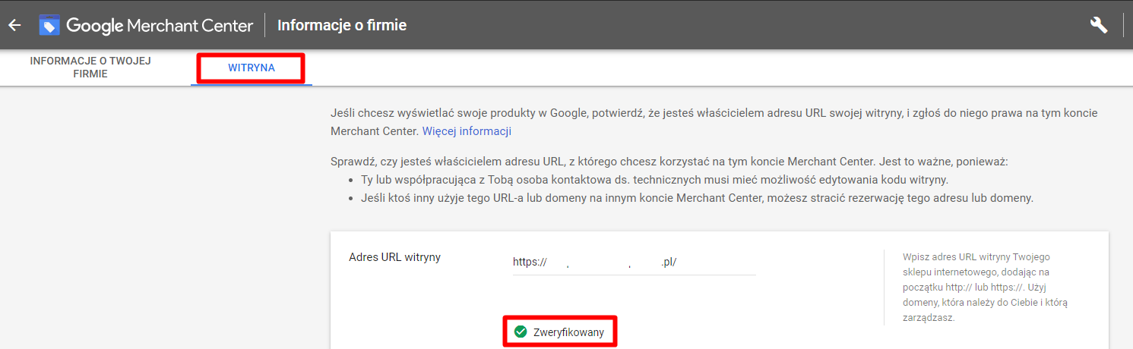Select the Witryna tab
Viewport: 1133px width, 349px height.
(x=252, y=68)
